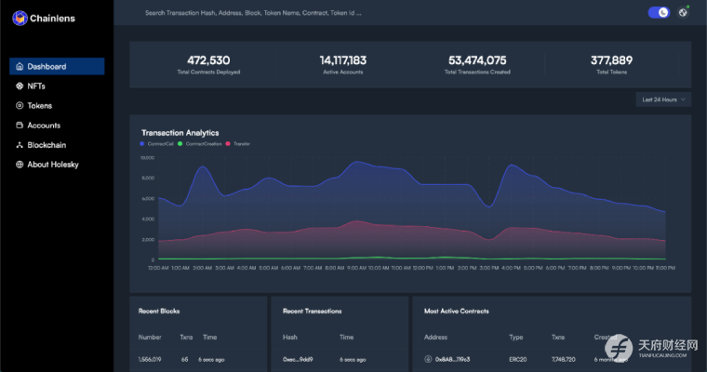Toggle ContractCall series in chart legend
Viewport: 707px width, 372px height.
tap(156, 143)
